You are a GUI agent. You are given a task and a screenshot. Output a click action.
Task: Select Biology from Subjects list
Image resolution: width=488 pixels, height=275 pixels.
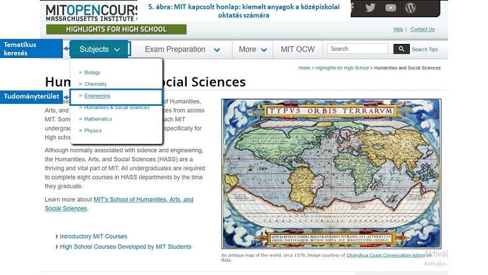point(92,73)
